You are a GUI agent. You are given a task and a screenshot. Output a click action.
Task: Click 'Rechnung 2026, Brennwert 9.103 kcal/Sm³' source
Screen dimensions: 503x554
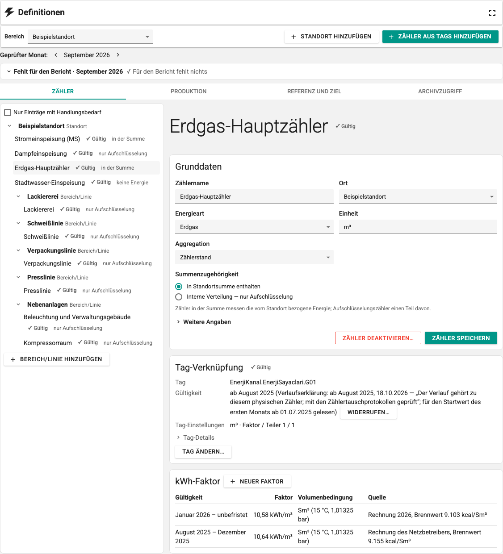[428, 515]
